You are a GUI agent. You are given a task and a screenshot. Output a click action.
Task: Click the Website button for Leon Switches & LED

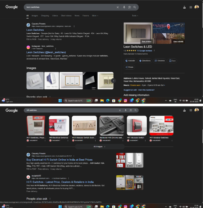[130, 61]
